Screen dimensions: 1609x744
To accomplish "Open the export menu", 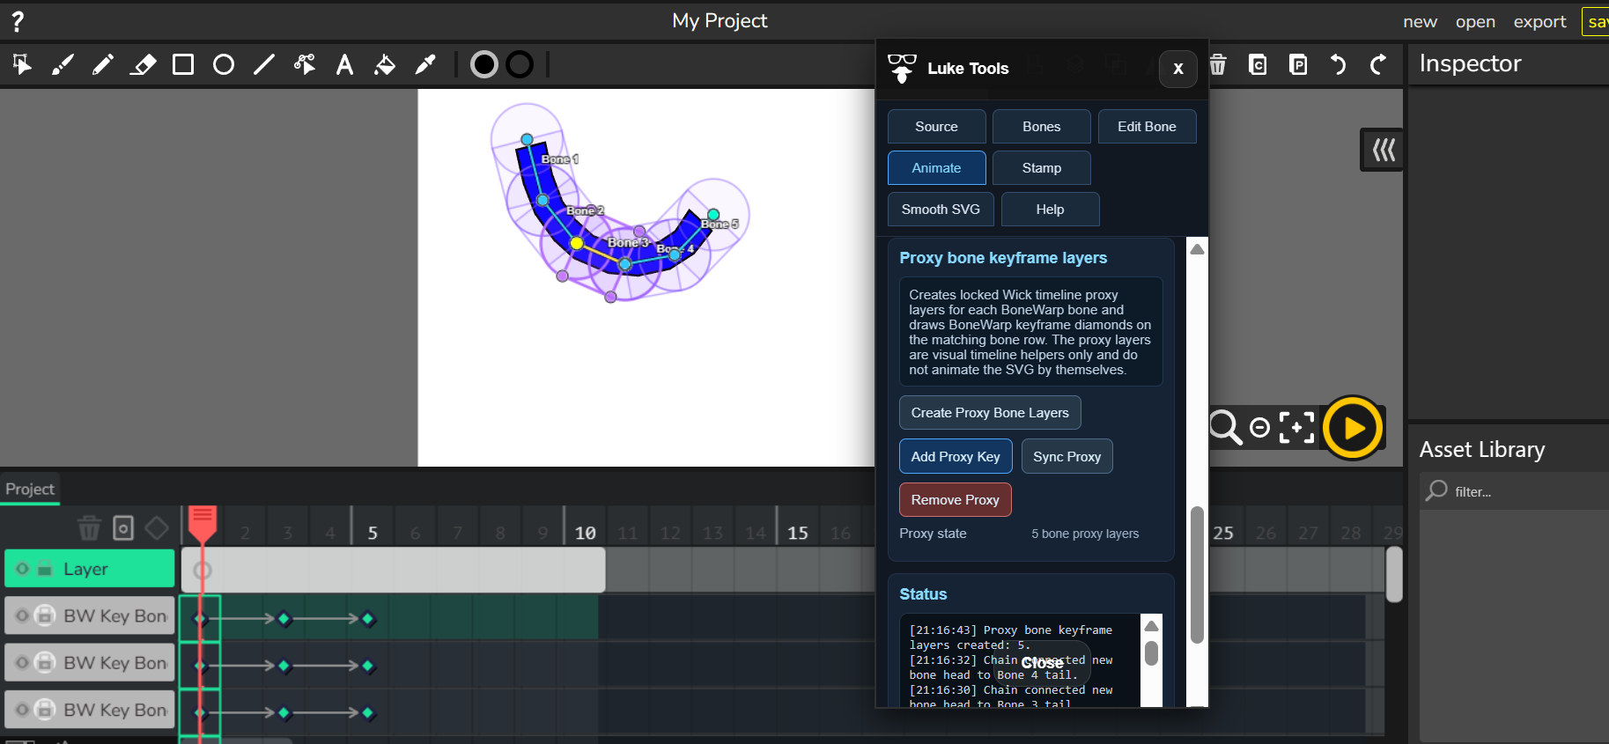I will pyautogui.click(x=1539, y=21).
